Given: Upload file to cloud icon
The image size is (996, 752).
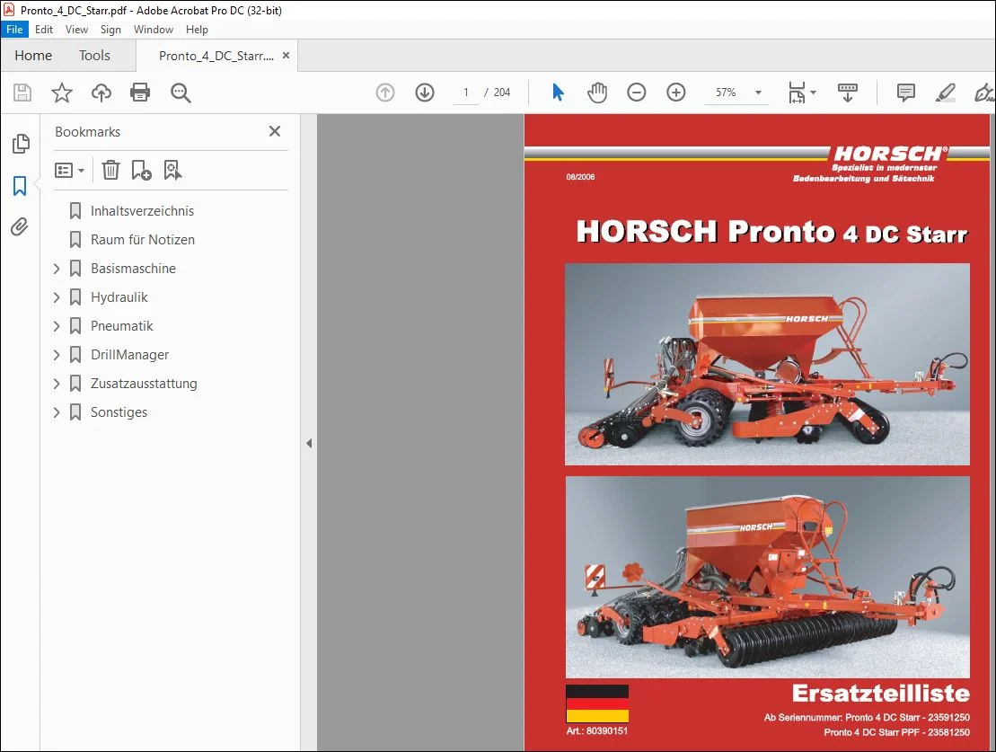Looking at the screenshot, I should tap(101, 93).
